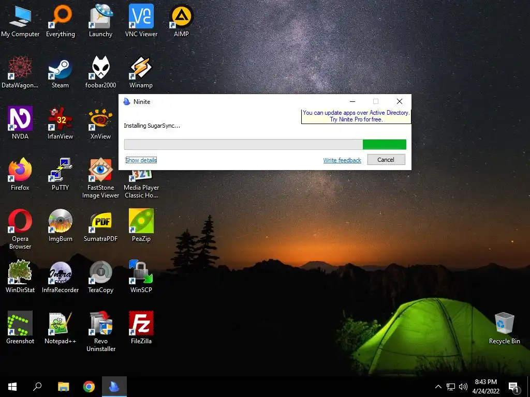530x397 pixels.
Task: Activate Ninite taskbar button
Action: click(x=114, y=387)
